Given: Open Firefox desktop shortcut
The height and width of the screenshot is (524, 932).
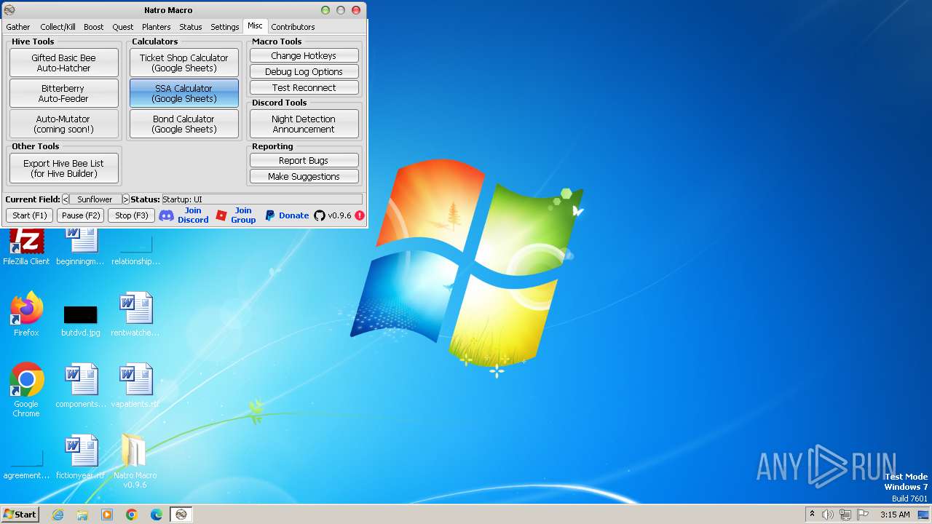Looking at the screenshot, I should point(26,314).
